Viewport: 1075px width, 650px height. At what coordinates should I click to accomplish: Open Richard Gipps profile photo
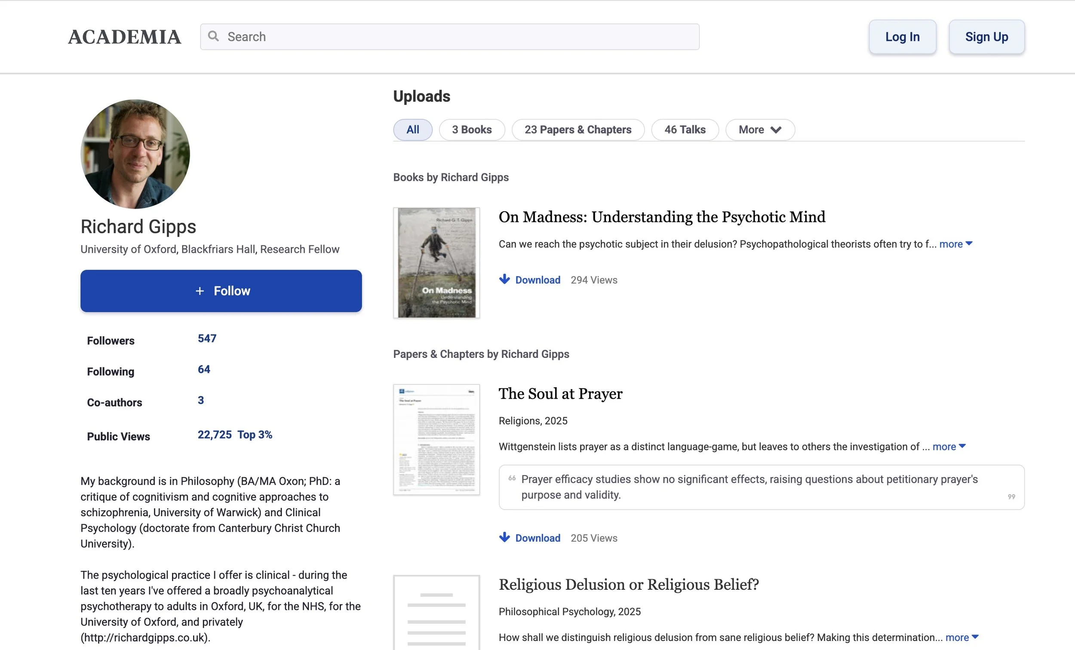[x=135, y=154]
